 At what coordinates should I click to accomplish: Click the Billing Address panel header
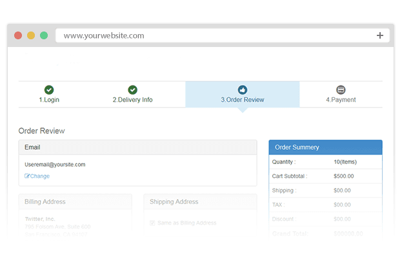pos(75,201)
